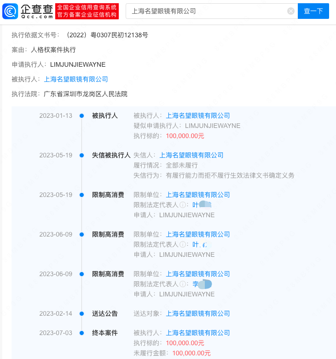Click the 执行标的 amount in 终本案件 entry

[185, 343]
